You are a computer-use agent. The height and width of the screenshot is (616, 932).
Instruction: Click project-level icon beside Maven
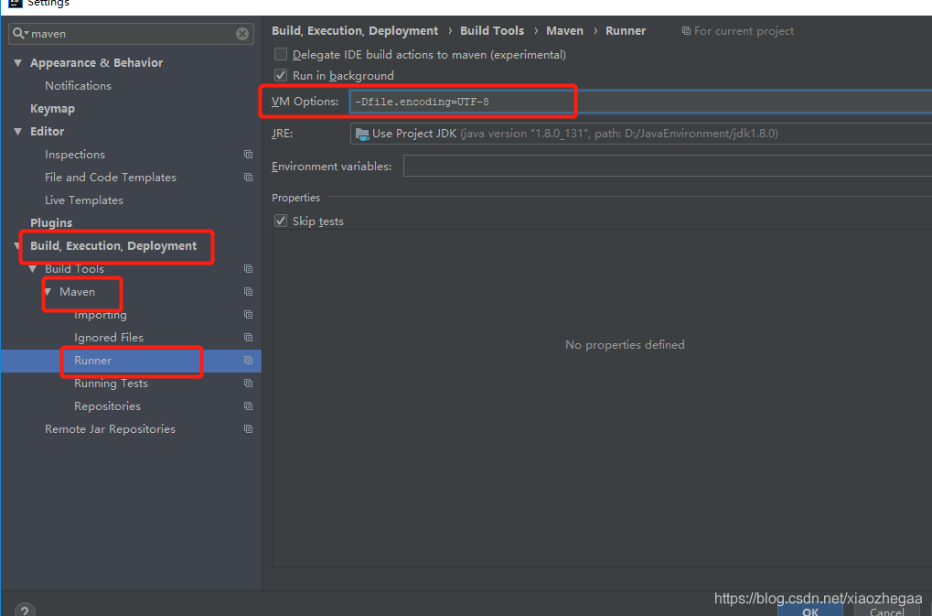click(249, 292)
